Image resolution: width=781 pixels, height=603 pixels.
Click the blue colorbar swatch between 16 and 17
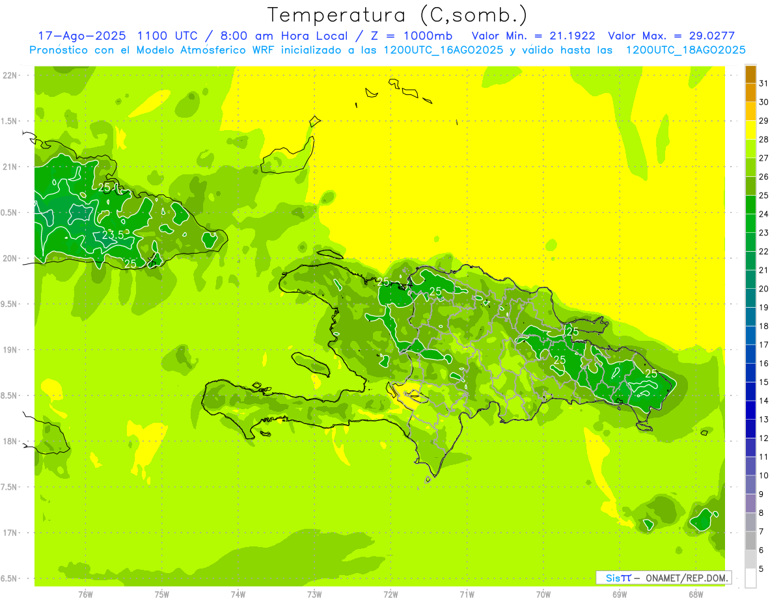[750, 354]
